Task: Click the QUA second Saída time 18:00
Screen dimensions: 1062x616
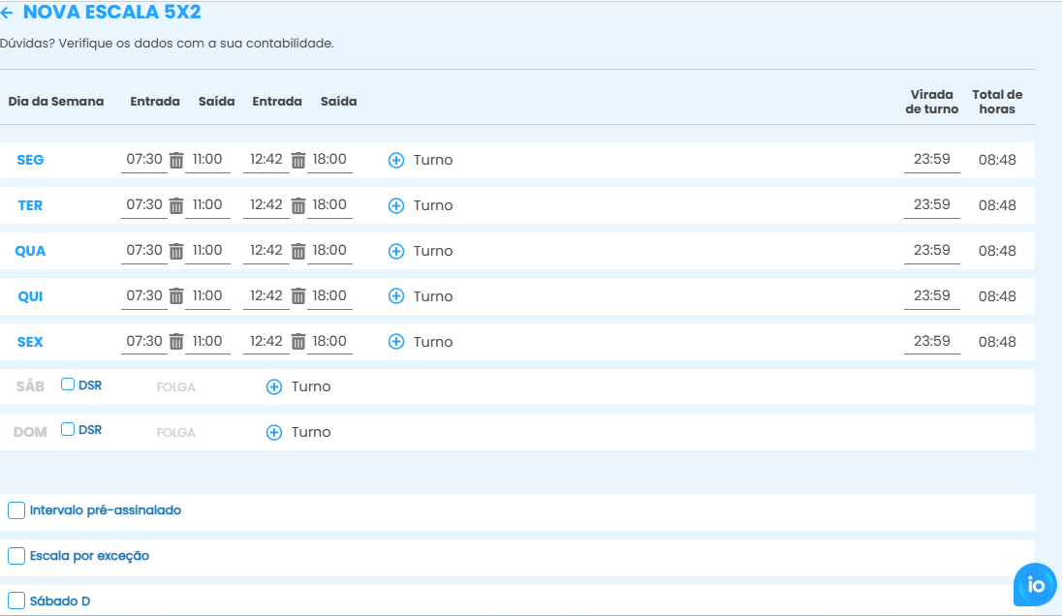Action: (329, 251)
